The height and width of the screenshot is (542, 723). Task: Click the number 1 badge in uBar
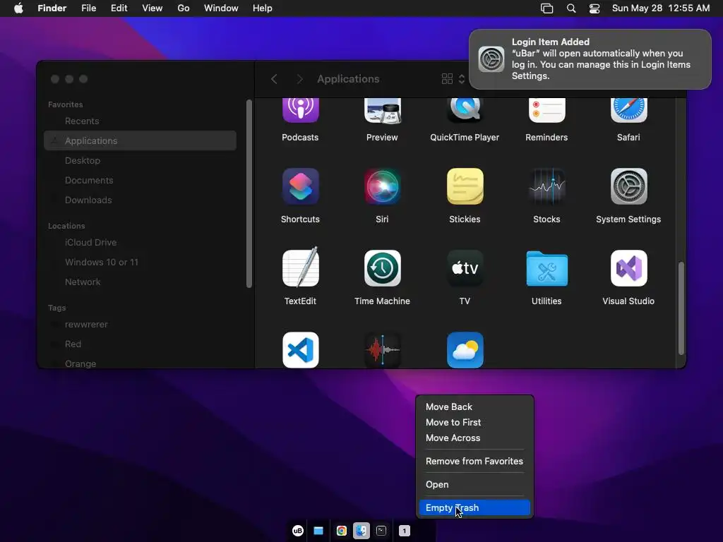click(x=405, y=531)
